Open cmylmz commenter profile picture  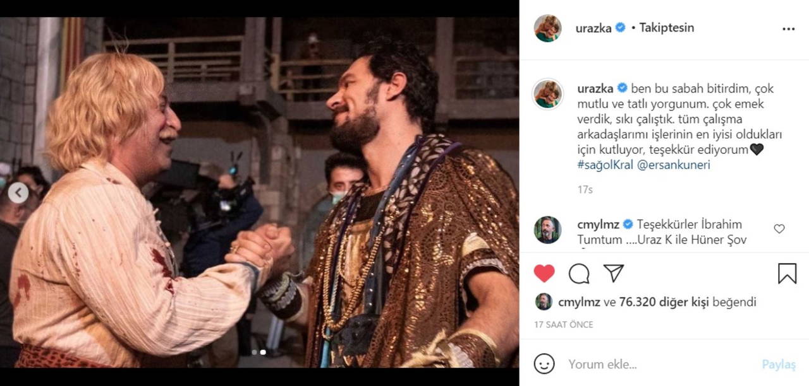(x=547, y=230)
